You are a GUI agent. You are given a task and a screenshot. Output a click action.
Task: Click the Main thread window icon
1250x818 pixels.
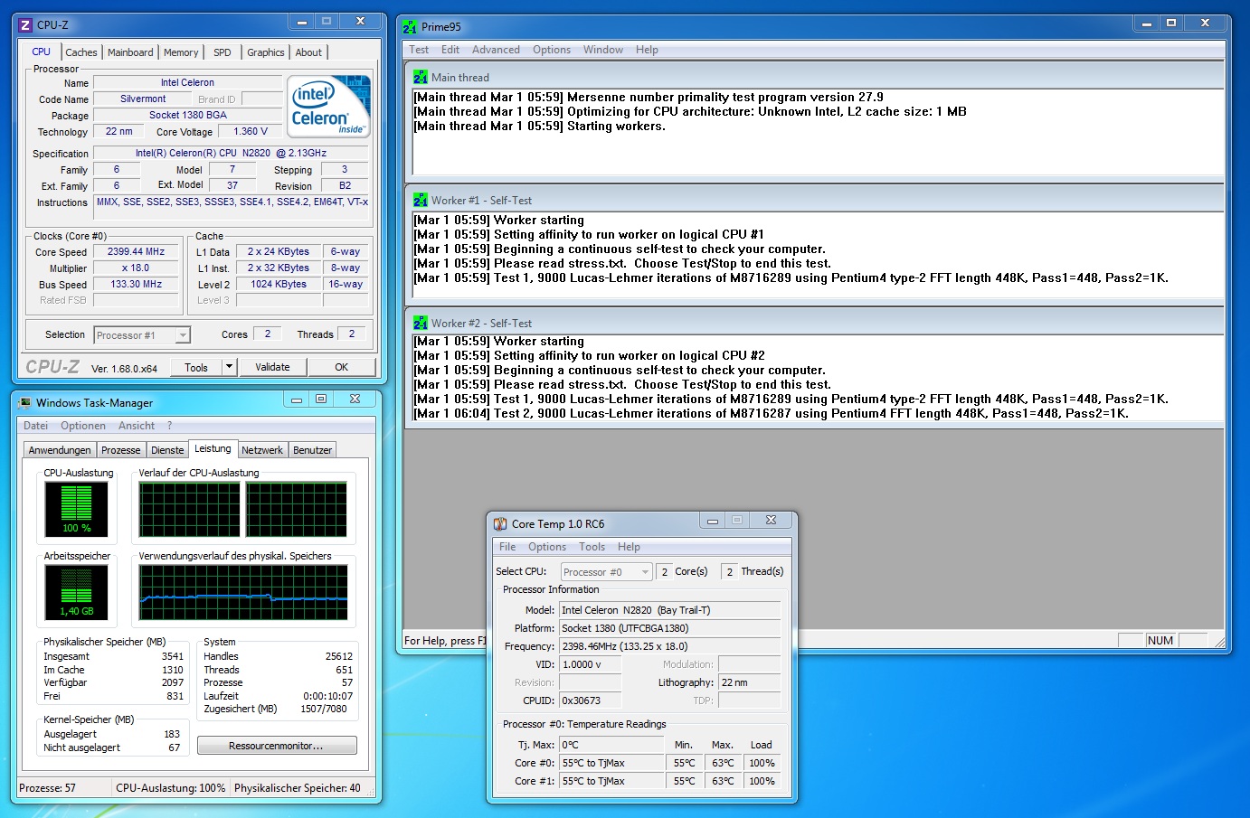point(421,78)
